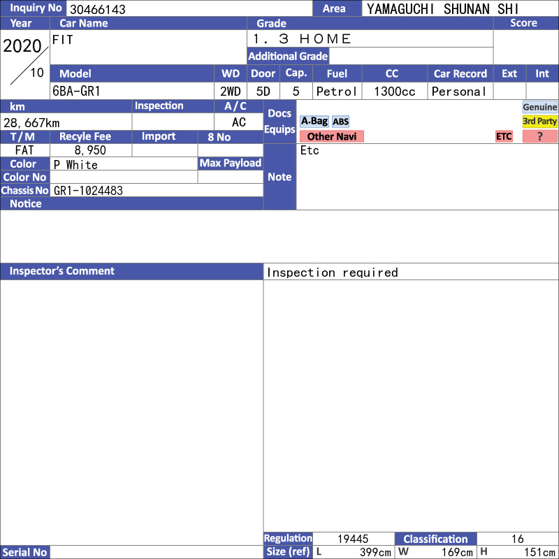Click the question mark badge
The width and height of the screenshot is (559, 559).
539,136
